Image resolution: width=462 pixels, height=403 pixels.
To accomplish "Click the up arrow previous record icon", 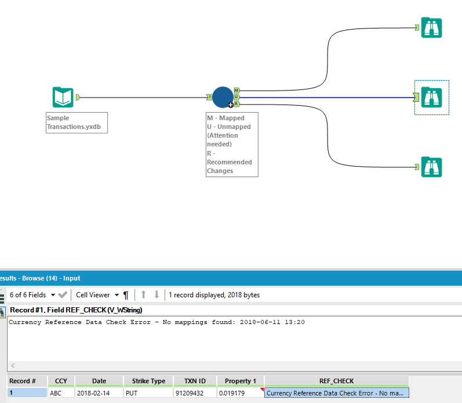I will (144, 294).
